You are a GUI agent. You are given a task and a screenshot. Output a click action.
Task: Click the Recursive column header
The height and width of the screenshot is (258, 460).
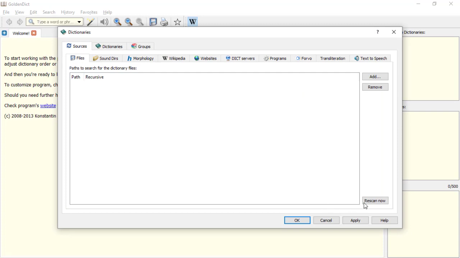(95, 77)
